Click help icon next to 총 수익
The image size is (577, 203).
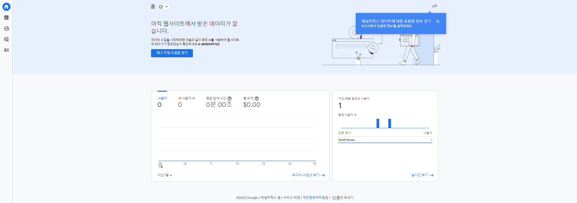tap(257, 99)
